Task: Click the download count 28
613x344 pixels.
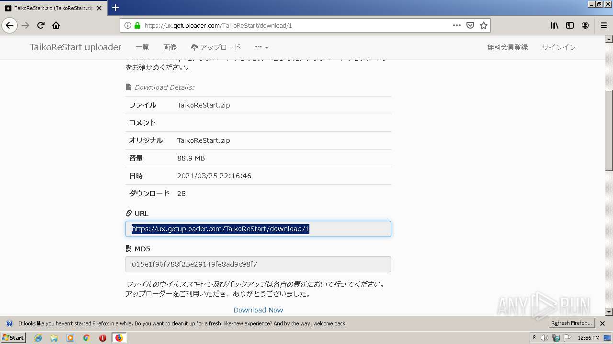Action: (182, 193)
